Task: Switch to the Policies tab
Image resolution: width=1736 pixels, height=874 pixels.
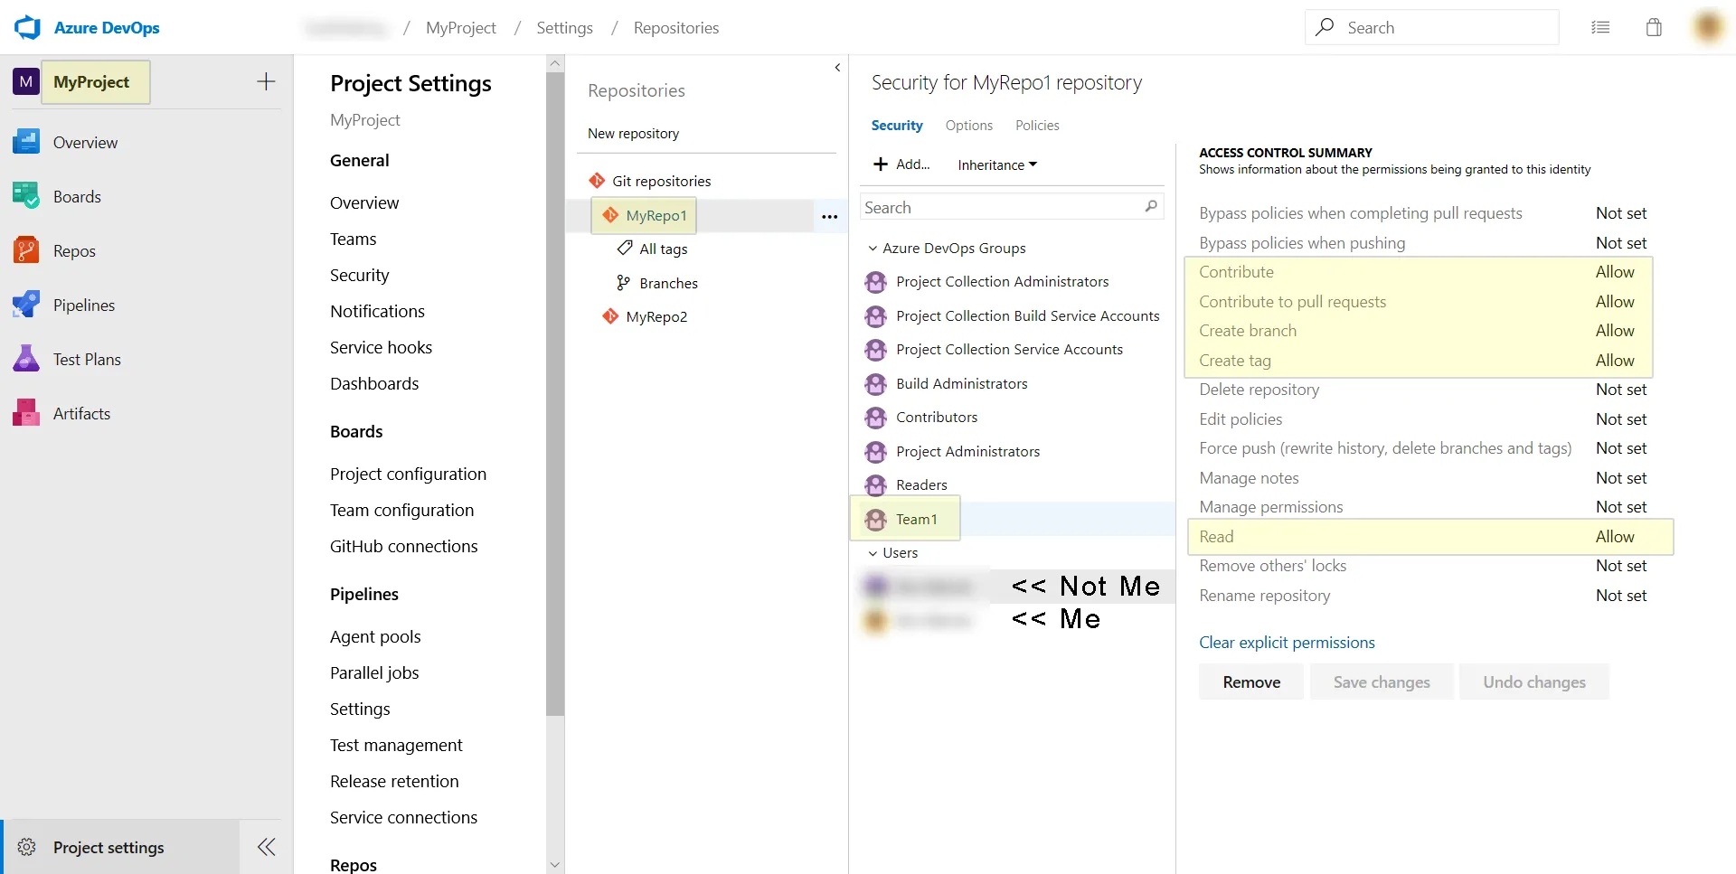Action: pyautogui.click(x=1037, y=126)
